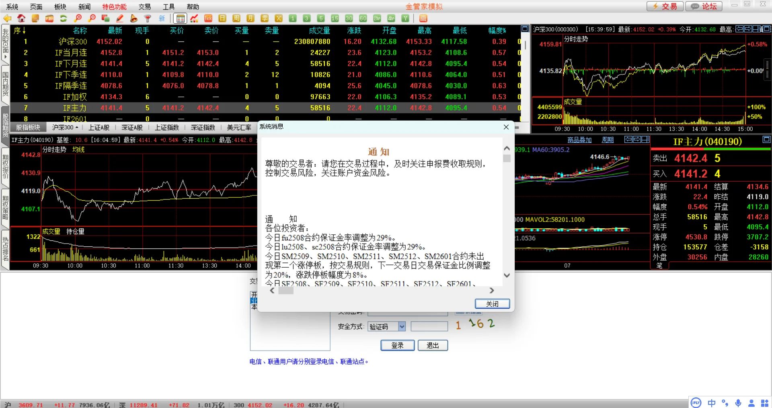Switch to the 上证A股 tab
This screenshot has height=408, width=772.
(99, 127)
